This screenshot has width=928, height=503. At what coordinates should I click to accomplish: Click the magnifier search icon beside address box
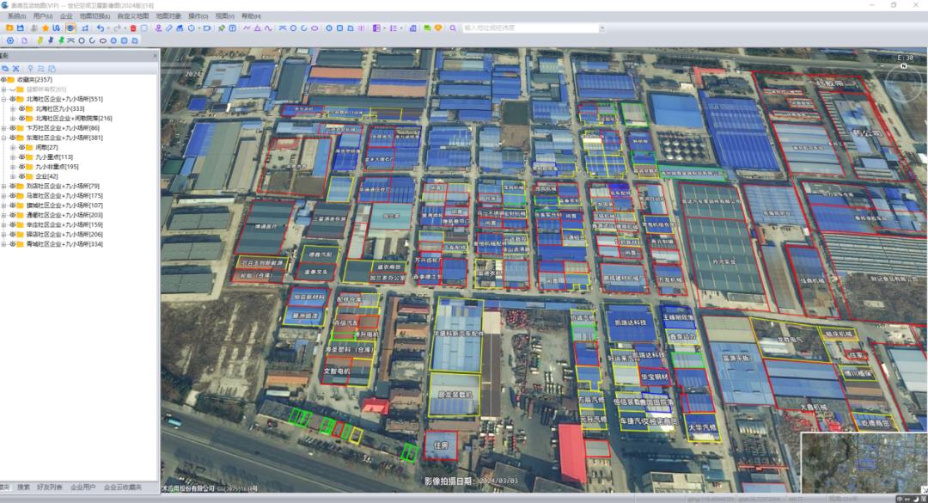tap(453, 28)
